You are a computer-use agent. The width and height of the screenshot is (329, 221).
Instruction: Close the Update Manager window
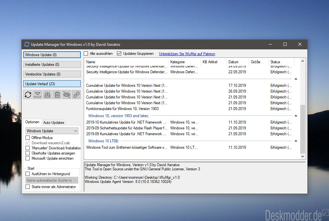[x=300, y=44]
